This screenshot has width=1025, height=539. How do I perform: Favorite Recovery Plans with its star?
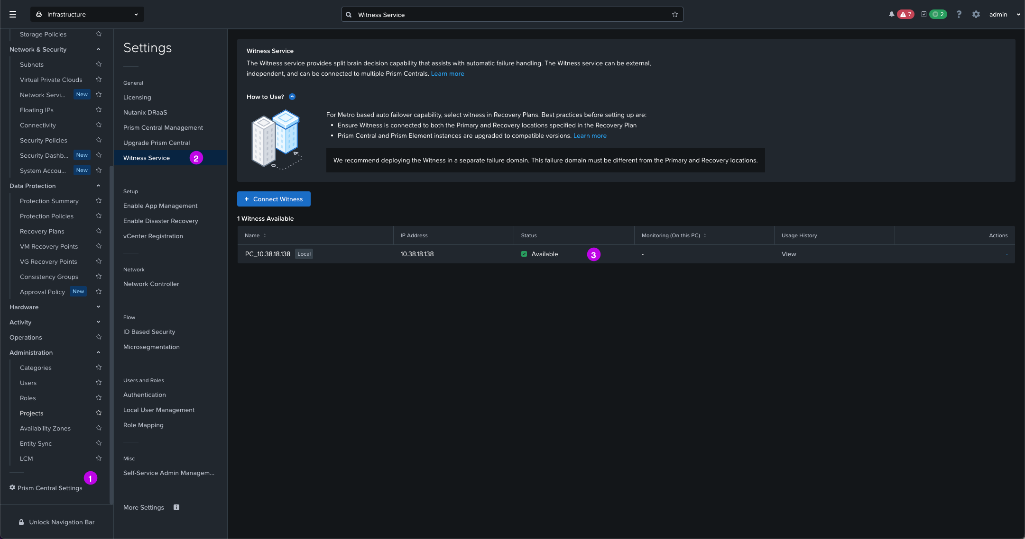click(x=99, y=231)
